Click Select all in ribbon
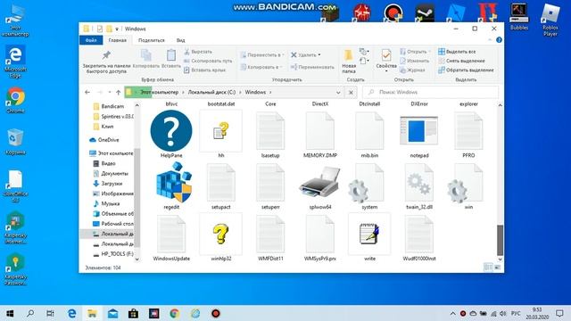 tap(457, 52)
